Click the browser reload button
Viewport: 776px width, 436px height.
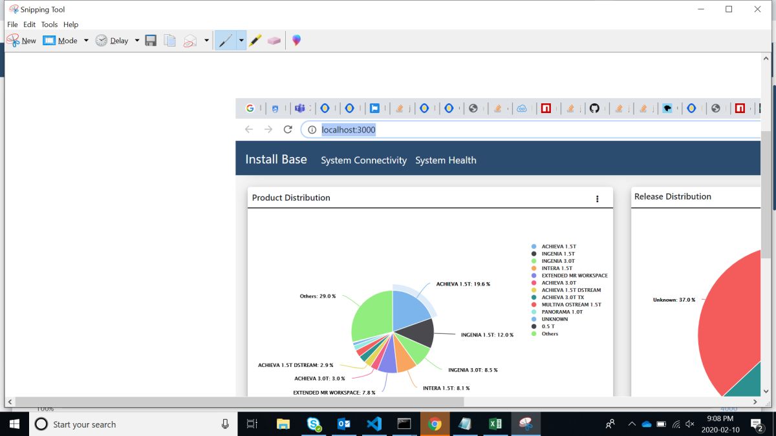coord(288,129)
